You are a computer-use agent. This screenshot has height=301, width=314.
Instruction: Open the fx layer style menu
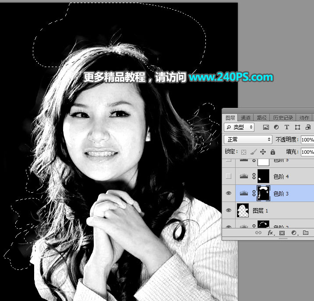[271, 233]
